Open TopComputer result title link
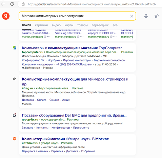162x158 pixels. point(72,48)
